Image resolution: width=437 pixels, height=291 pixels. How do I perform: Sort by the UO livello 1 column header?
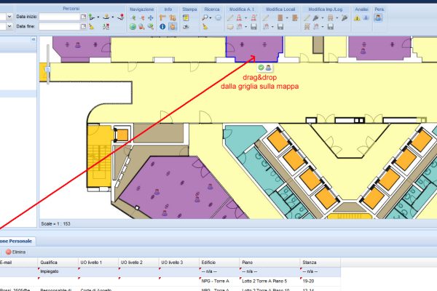pos(98,263)
